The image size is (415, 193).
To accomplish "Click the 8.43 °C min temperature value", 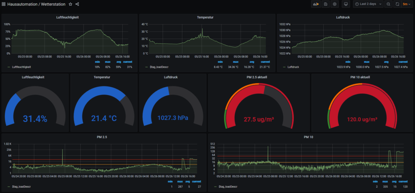I will coord(218,67).
